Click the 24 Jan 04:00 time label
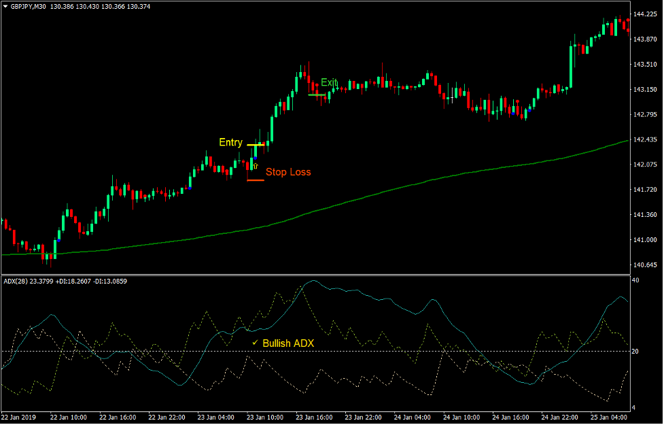 tap(413, 418)
